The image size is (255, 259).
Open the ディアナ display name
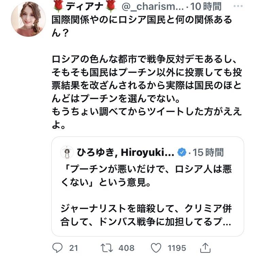click(x=84, y=6)
